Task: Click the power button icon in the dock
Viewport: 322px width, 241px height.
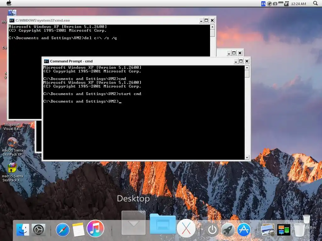Action: coord(212,230)
